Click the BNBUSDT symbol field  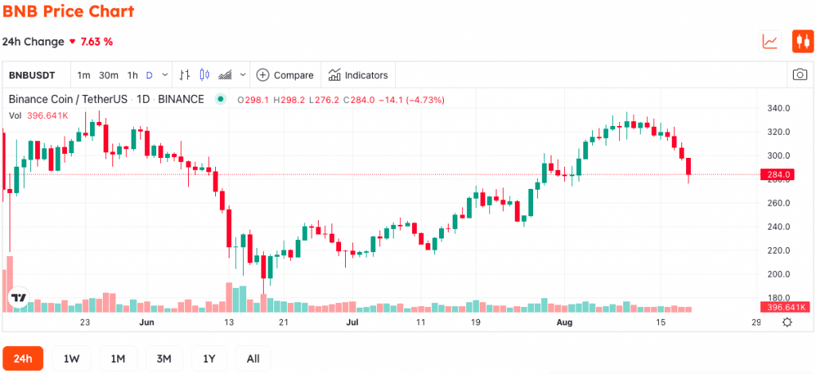click(x=32, y=75)
